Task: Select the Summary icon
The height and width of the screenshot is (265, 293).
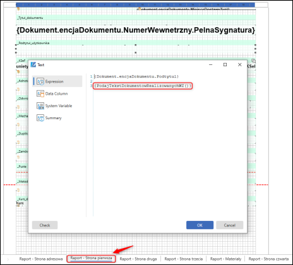Action: (x=40, y=118)
